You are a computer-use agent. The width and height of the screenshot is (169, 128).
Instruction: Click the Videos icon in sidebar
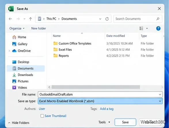14,88
